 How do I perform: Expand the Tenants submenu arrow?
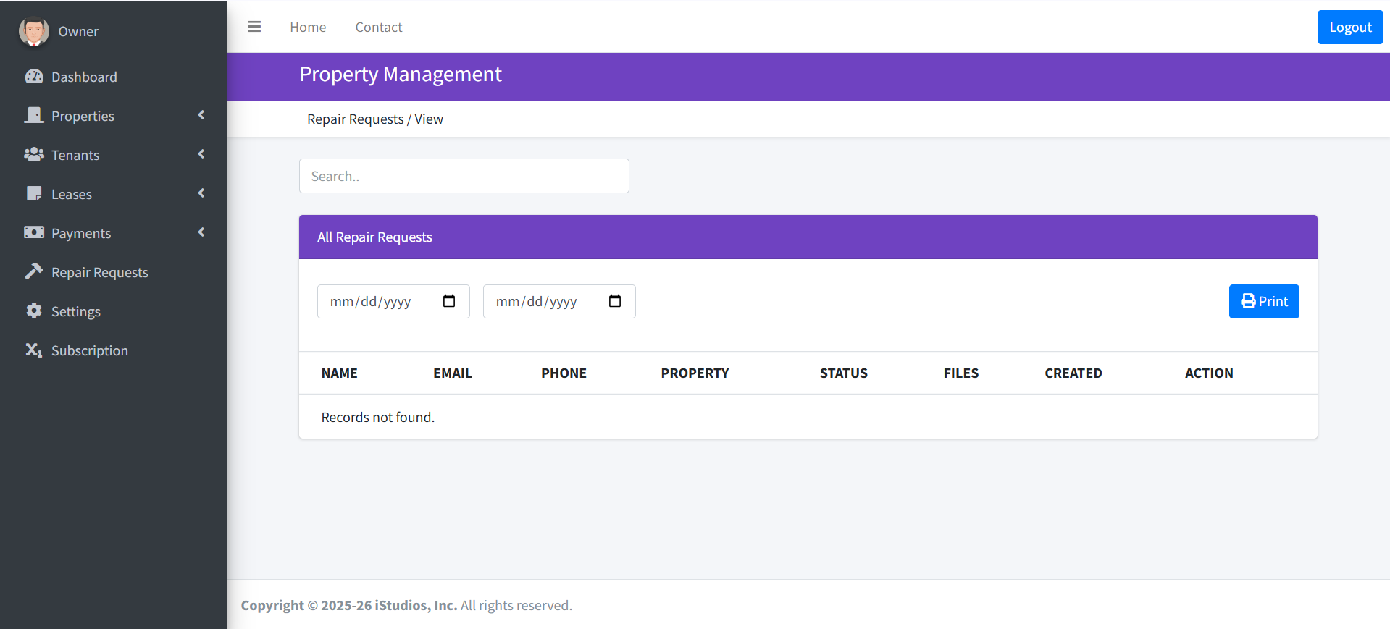click(201, 154)
